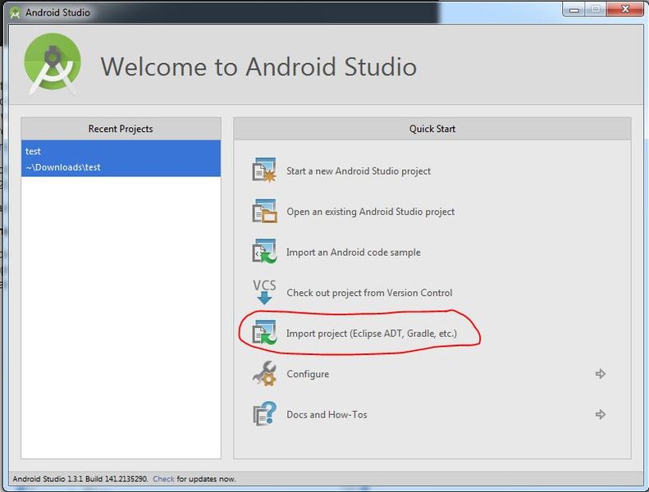Image resolution: width=649 pixels, height=492 pixels.
Task: Minimize the Android Studio window
Action: [x=574, y=9]
